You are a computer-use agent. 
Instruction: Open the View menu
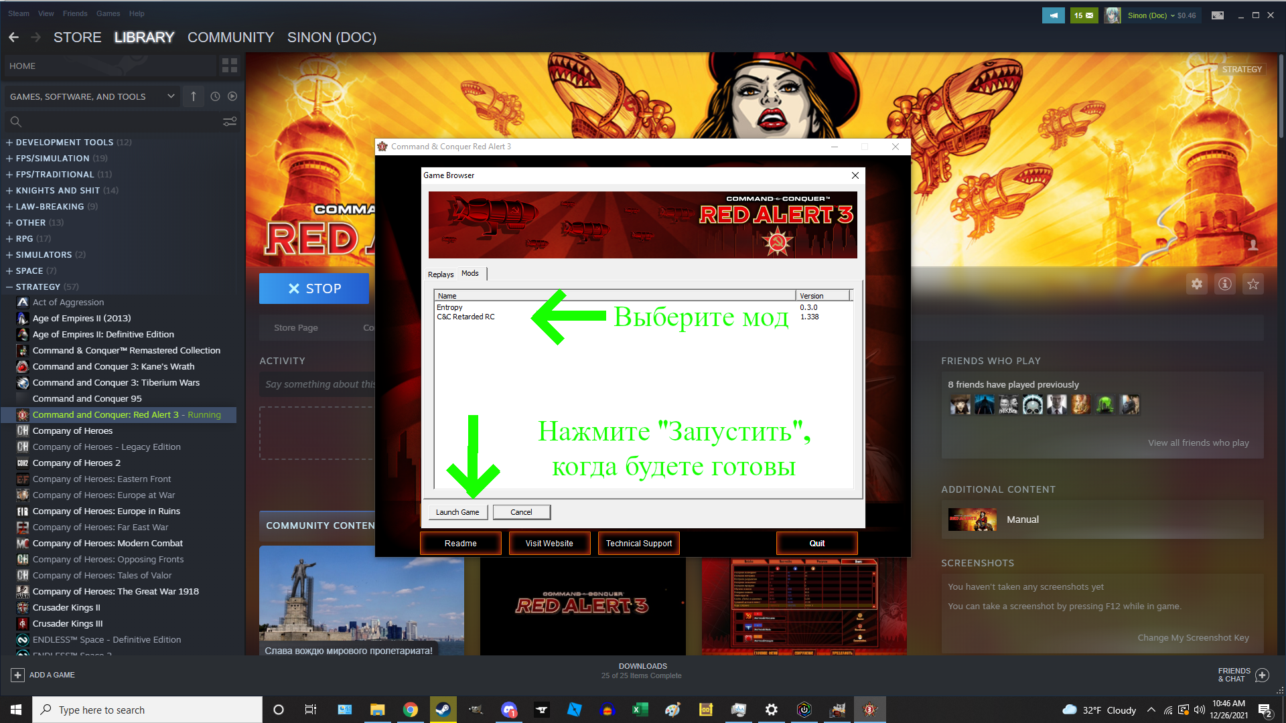coord(46,13)
